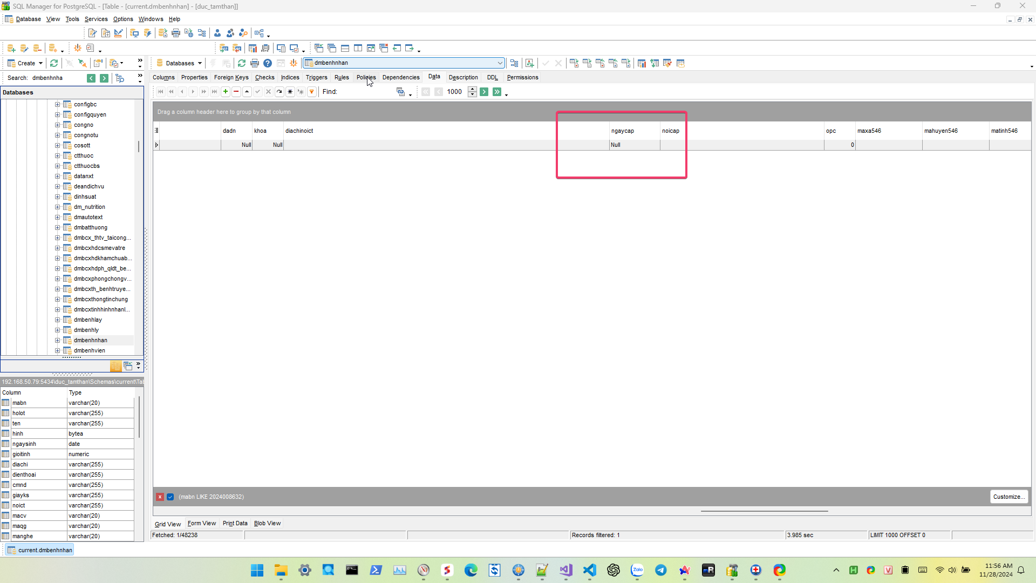Viewport: 1036px width, 583px height.
Task: Open the dmbenhnhan table selector dropdown
Action: tap(500, 63)
